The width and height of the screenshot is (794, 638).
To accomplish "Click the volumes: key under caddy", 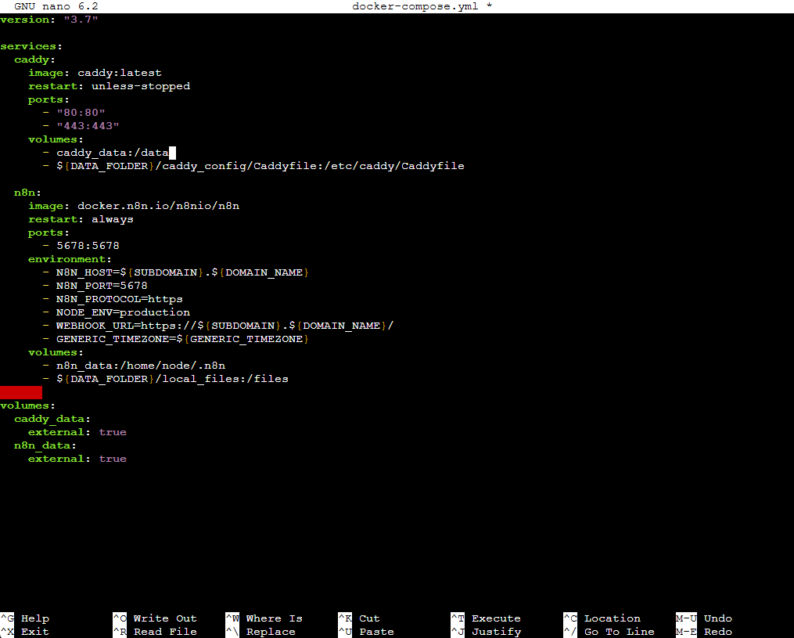I will coord(56,139).
